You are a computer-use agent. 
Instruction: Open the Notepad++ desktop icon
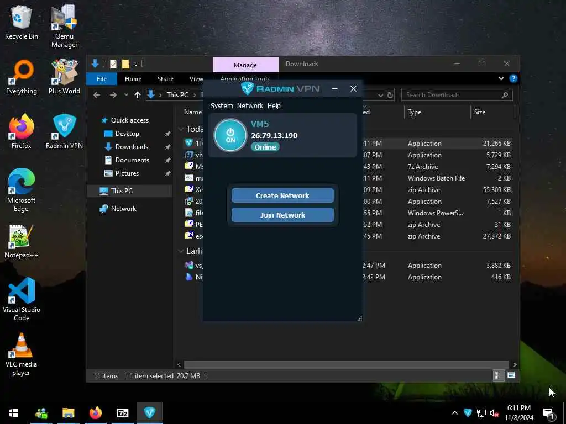pyautogui.click(x=22, y=242)
